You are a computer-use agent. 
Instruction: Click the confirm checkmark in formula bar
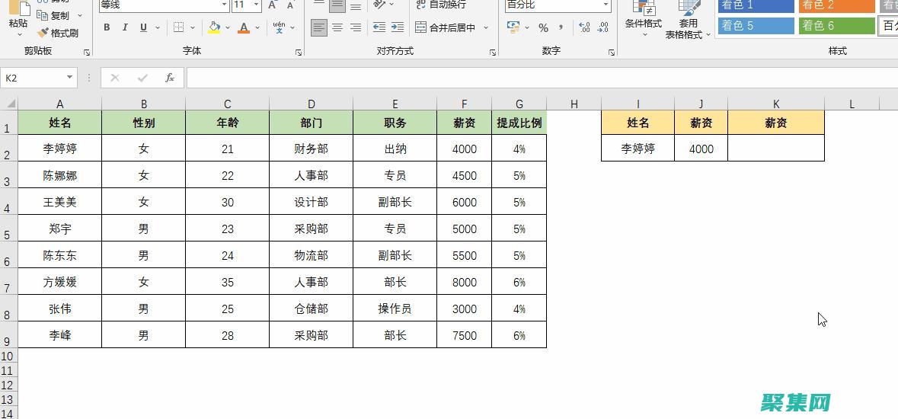pos(142,78)
